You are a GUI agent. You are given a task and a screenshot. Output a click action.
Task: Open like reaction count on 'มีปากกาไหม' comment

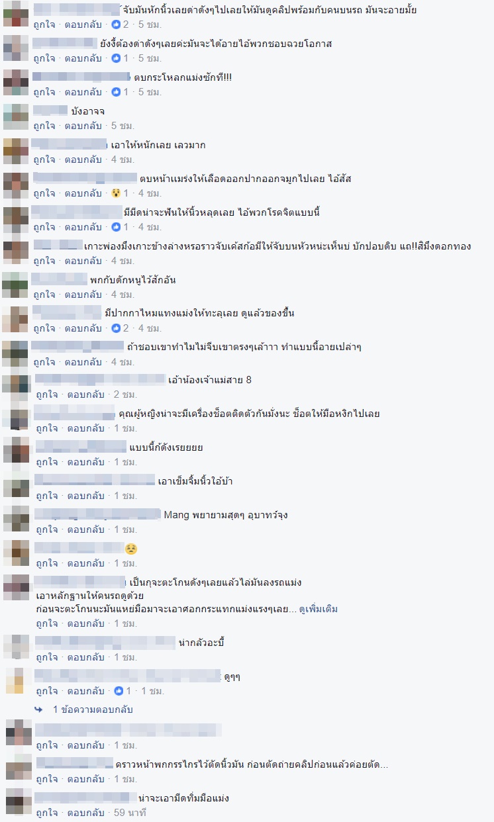[121, 328]
